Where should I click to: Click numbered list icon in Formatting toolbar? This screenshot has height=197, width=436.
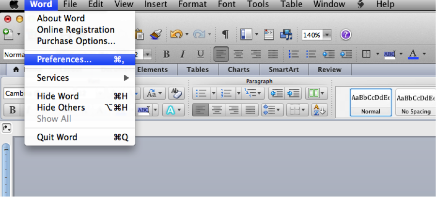tap(294, 54)
